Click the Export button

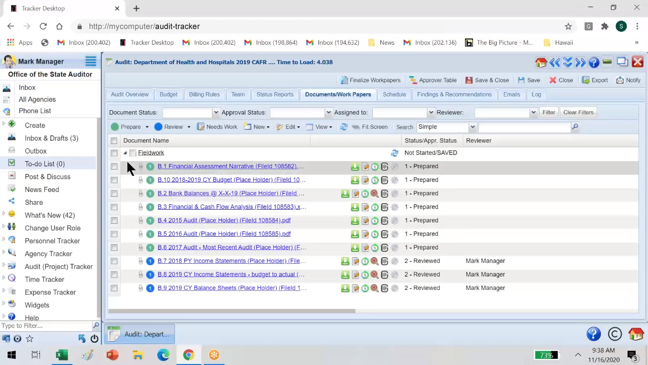tap(595, 80)
